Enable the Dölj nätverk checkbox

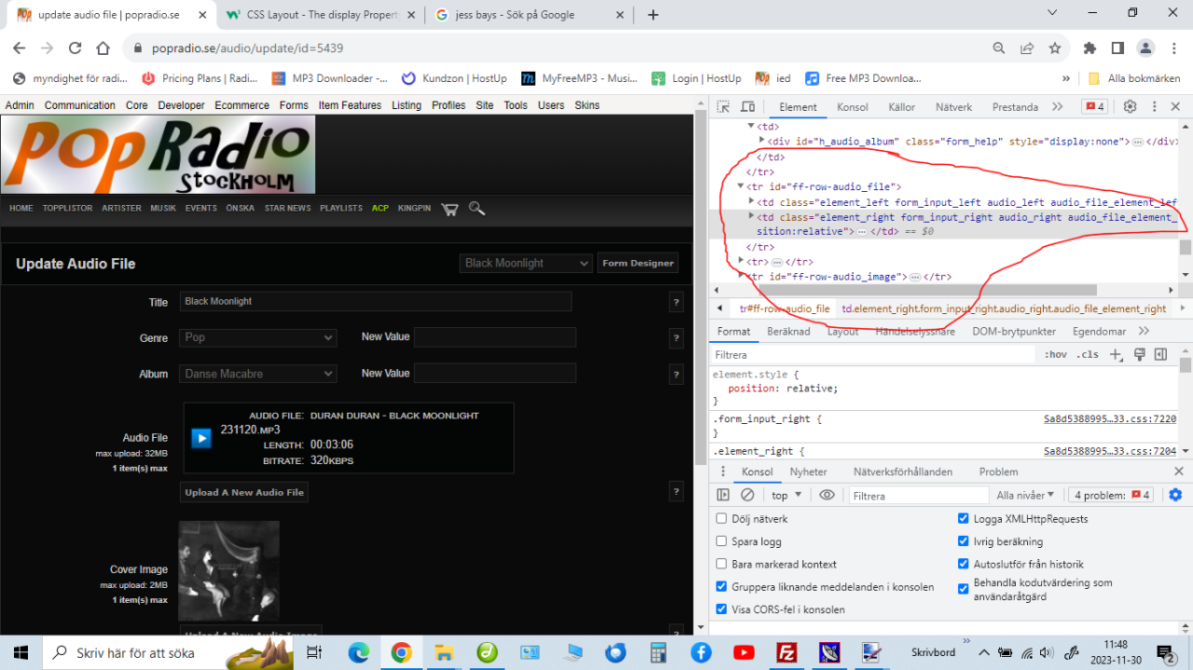click(721, 519)
